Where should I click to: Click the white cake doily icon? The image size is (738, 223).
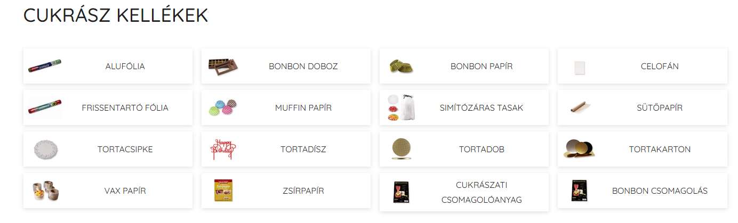point(45,149)
